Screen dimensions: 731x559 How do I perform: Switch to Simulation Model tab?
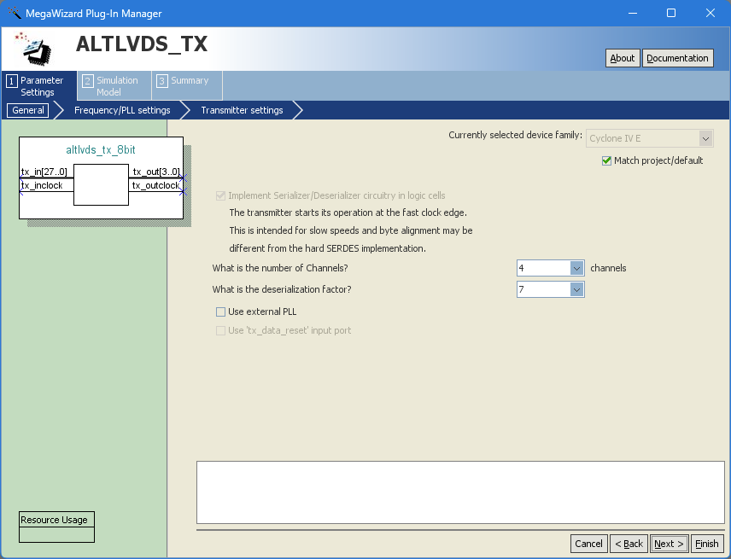point(114,86)
